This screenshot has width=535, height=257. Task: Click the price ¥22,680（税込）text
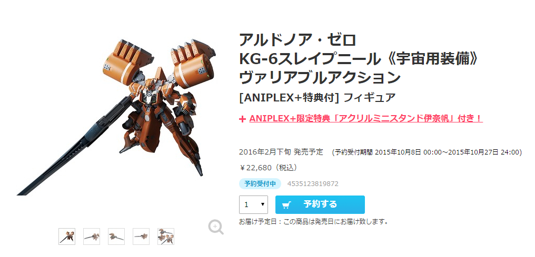tap(270, 168)
